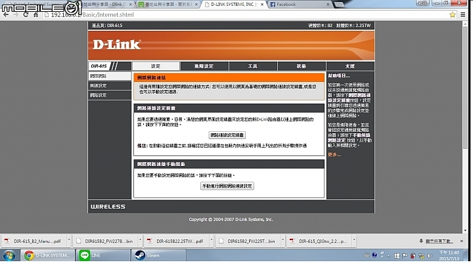Image resolution: width=473 pixels, height=265 pixels.
Task: Open downloaded DIR-615B22.25TW...pdf
Action: [176, 241]
